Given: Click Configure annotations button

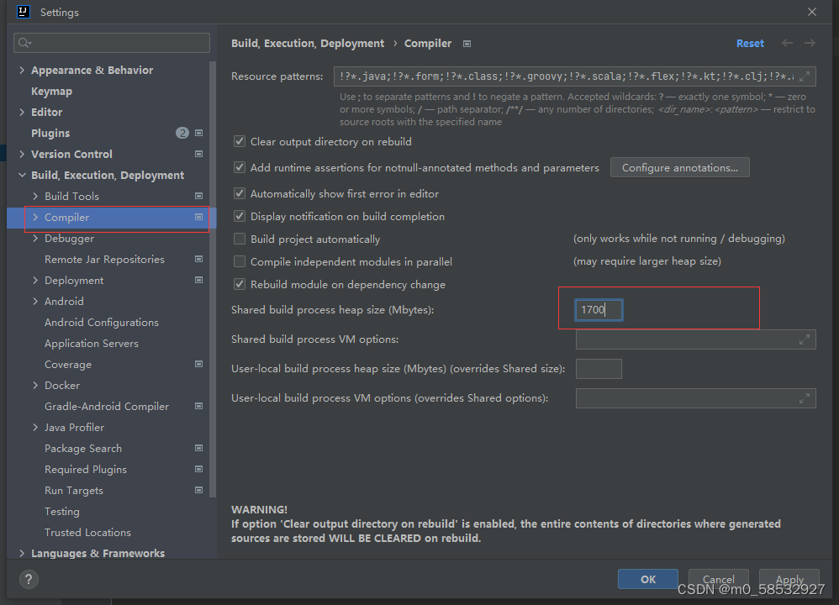Looking at the screenshot, I should (x=679, y=167).
